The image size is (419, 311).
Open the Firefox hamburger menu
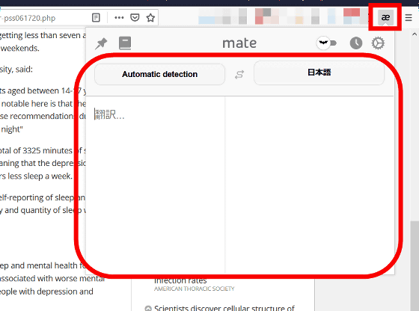point(409,18)
